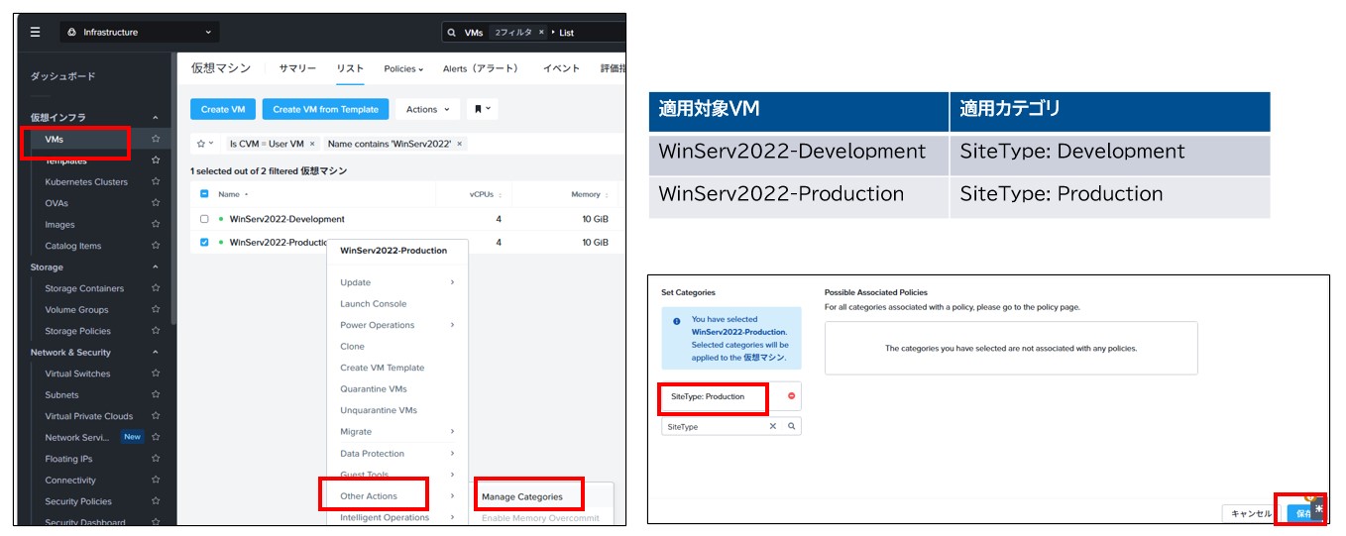Toggle the select-all checkbox in Name header
1346x536 pixels.
pos(204,194)
